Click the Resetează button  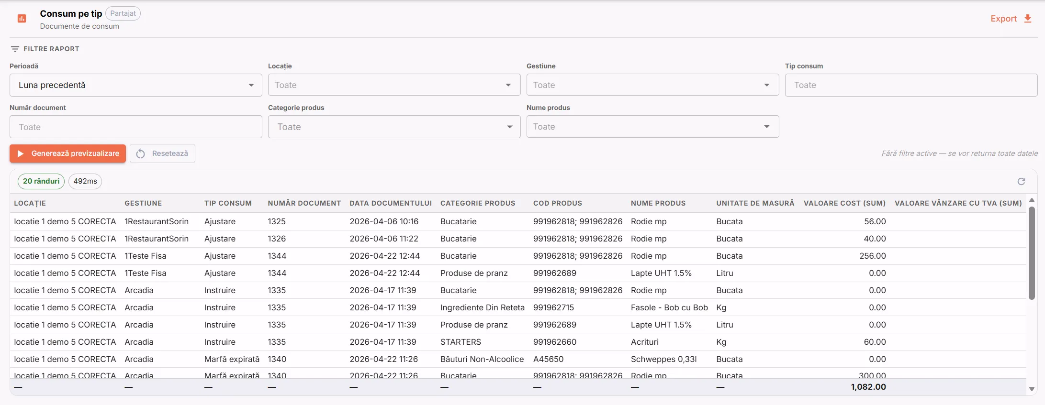[x=162, y=153]
